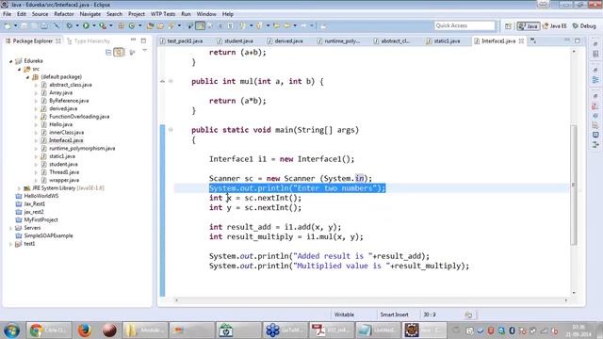The image size is (603, 339).
Task: Click the Previous Annotation icon
Action: (259, 25)
